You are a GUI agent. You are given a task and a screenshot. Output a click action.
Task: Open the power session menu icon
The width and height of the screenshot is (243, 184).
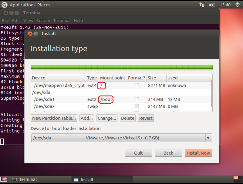point(238,5)
